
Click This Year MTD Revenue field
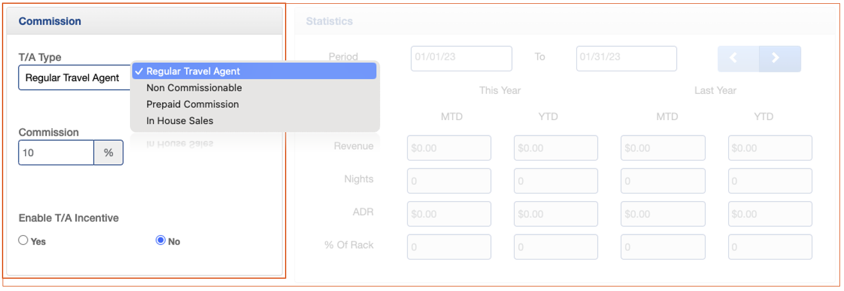click(449, 148)
